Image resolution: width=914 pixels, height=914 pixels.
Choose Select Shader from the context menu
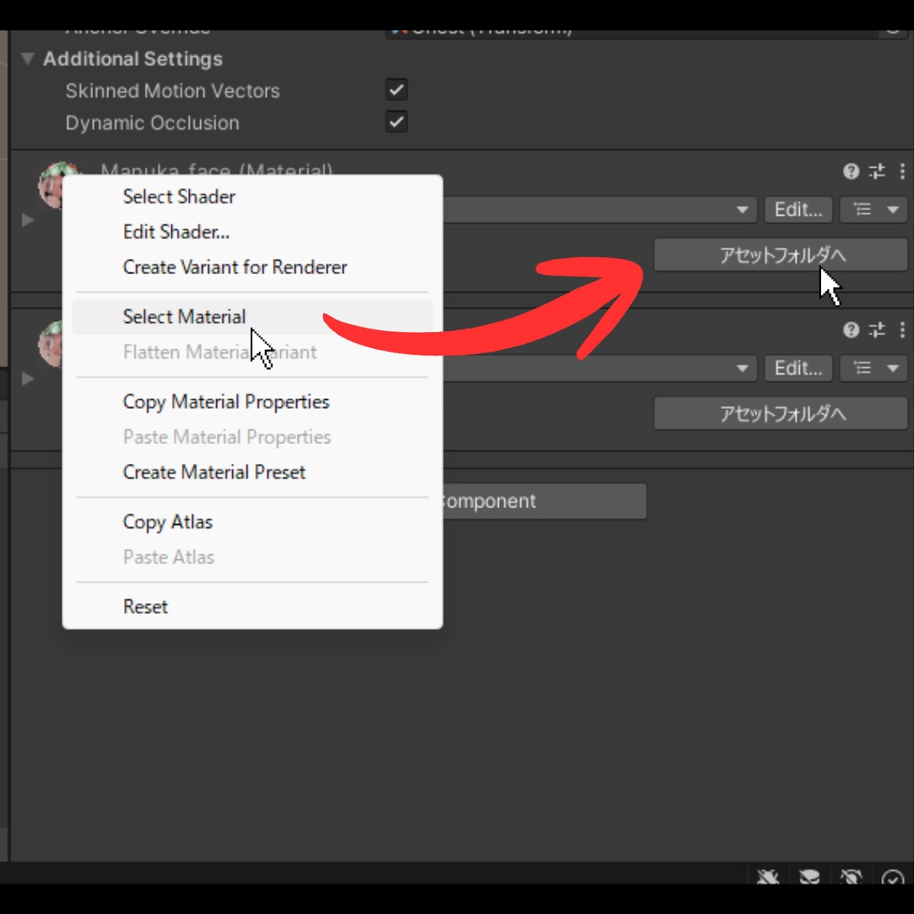click(179, 196)
